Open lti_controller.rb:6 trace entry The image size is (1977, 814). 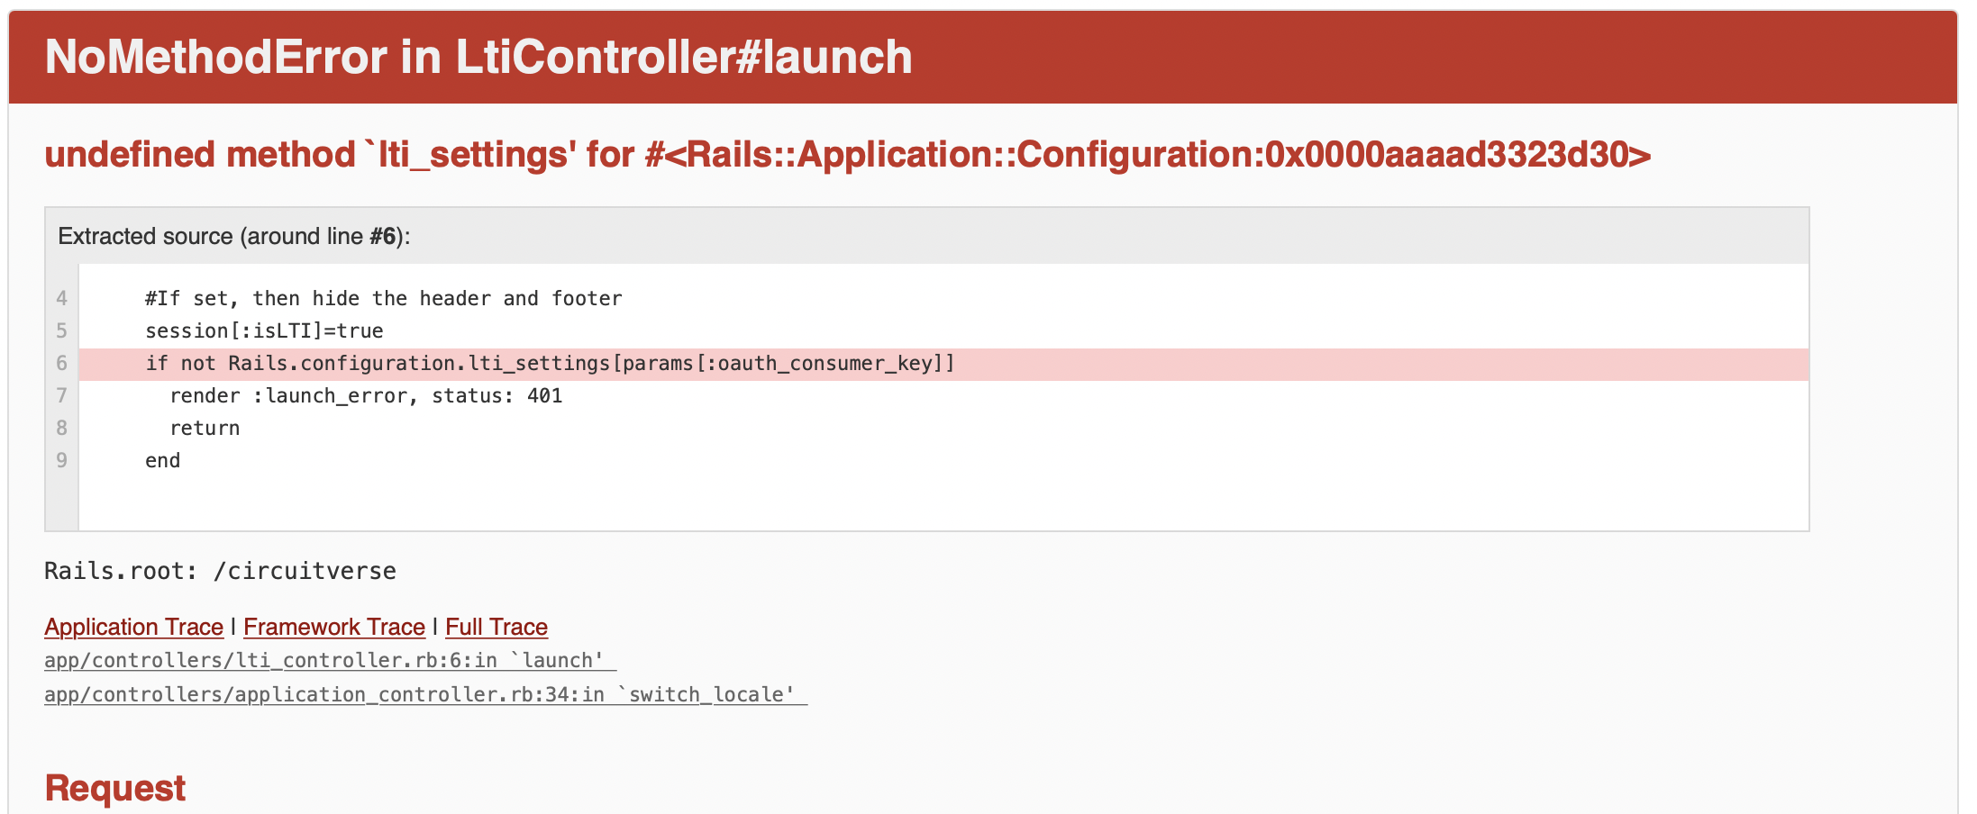pos(324,660)
